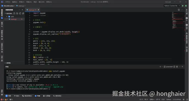This screenshot has height=101, width=189.
Task: Switch to the 终端 (terminal) panel tab
Action: (x=37, y=96)
